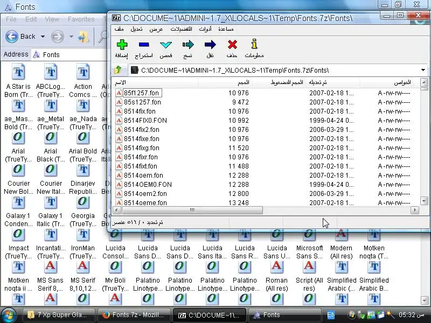Click the blue minus Extract icon in 7-Zip
Screen dimensions: 431x323
click(144, 45)
